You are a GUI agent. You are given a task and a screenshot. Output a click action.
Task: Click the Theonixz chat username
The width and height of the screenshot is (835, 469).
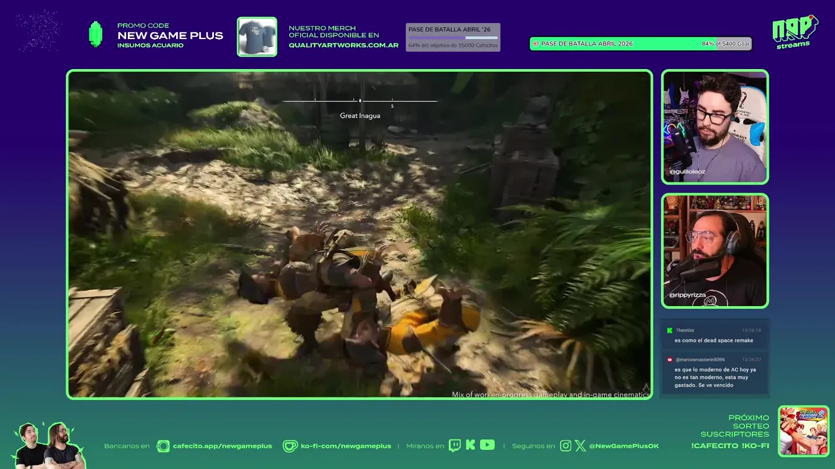pos(685,330)
